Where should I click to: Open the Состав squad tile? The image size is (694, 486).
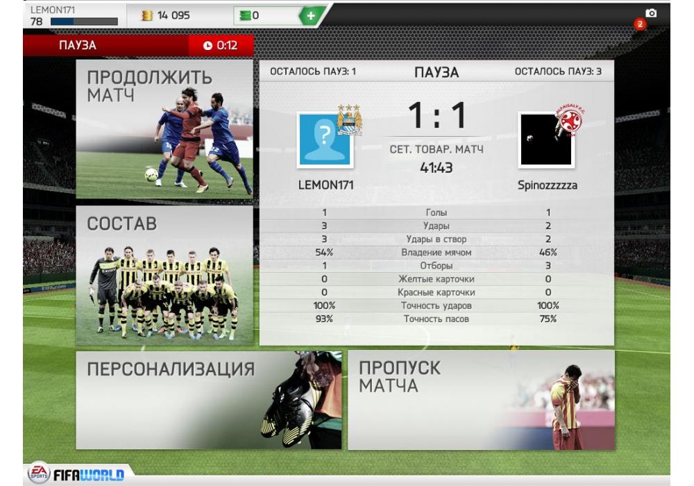(164, 276)
